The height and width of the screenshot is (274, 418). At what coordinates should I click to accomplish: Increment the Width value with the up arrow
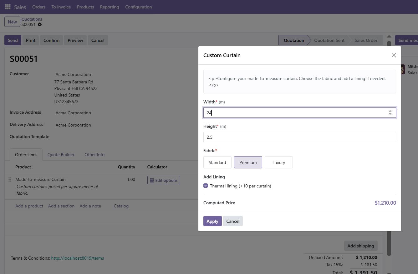(390, 111)
